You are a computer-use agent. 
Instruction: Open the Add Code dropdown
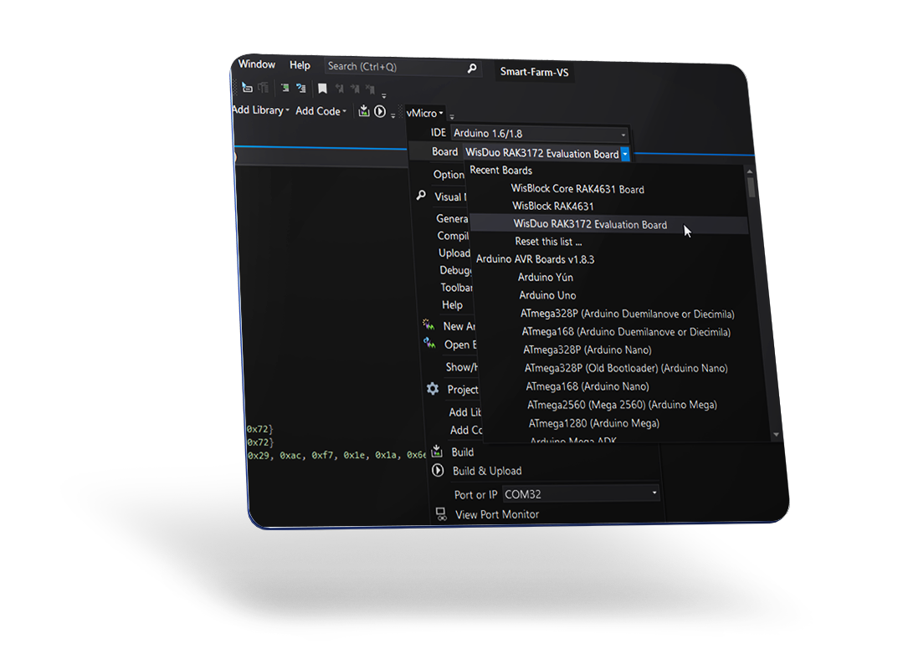(321, 111)
